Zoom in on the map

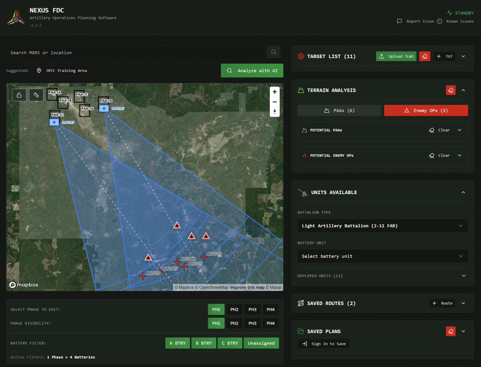[275, 92]
